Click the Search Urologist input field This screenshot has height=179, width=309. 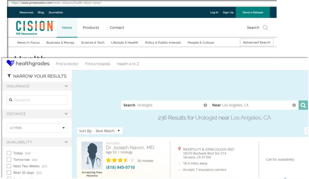point(165,105)
